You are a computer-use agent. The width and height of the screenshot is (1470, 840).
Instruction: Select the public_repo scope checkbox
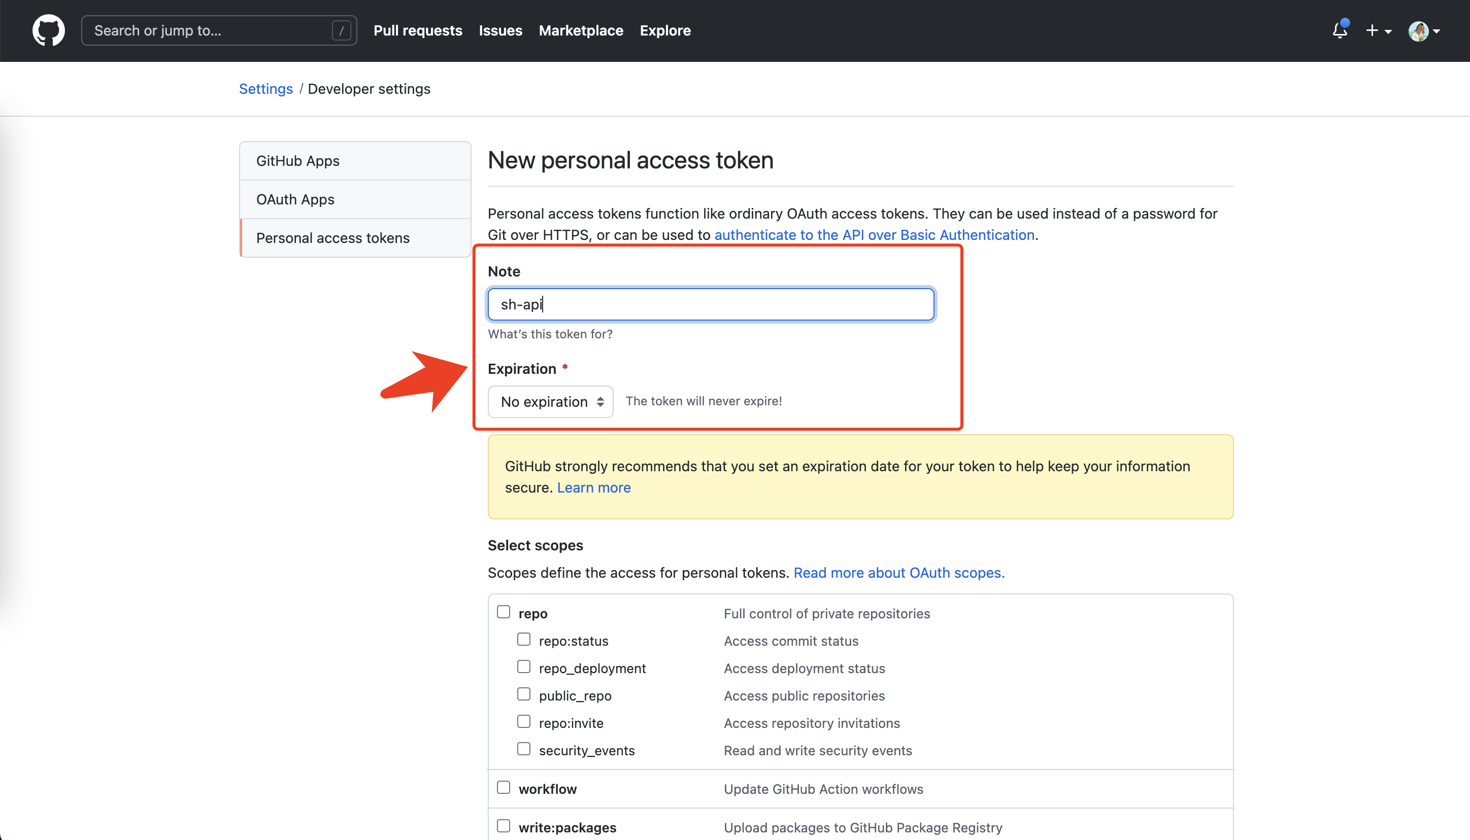[523, 694]
